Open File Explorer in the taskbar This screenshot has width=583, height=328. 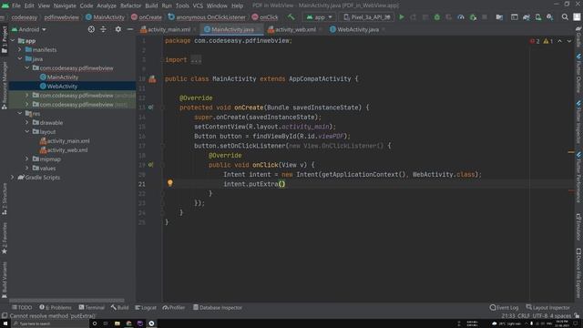pyautogui.click(x=118, y=323)
